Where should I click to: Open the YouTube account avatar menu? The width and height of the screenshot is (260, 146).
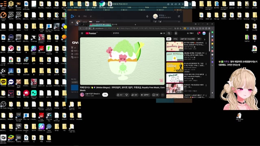pyautogui.click(x=204, y=33)
